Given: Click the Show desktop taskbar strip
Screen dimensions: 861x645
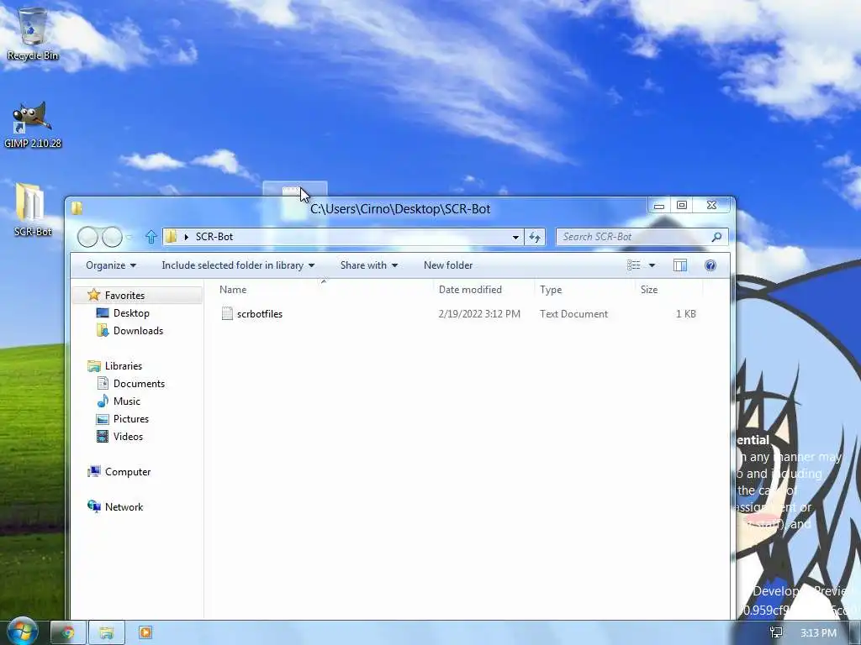Looking at the screenshot, I should pos(854,633).
